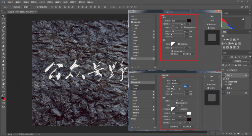The width and height of the screenshot is (252, 136).
Task: Open 方法 dropdown in bevel dialog
Action: [x=176, y=83]
